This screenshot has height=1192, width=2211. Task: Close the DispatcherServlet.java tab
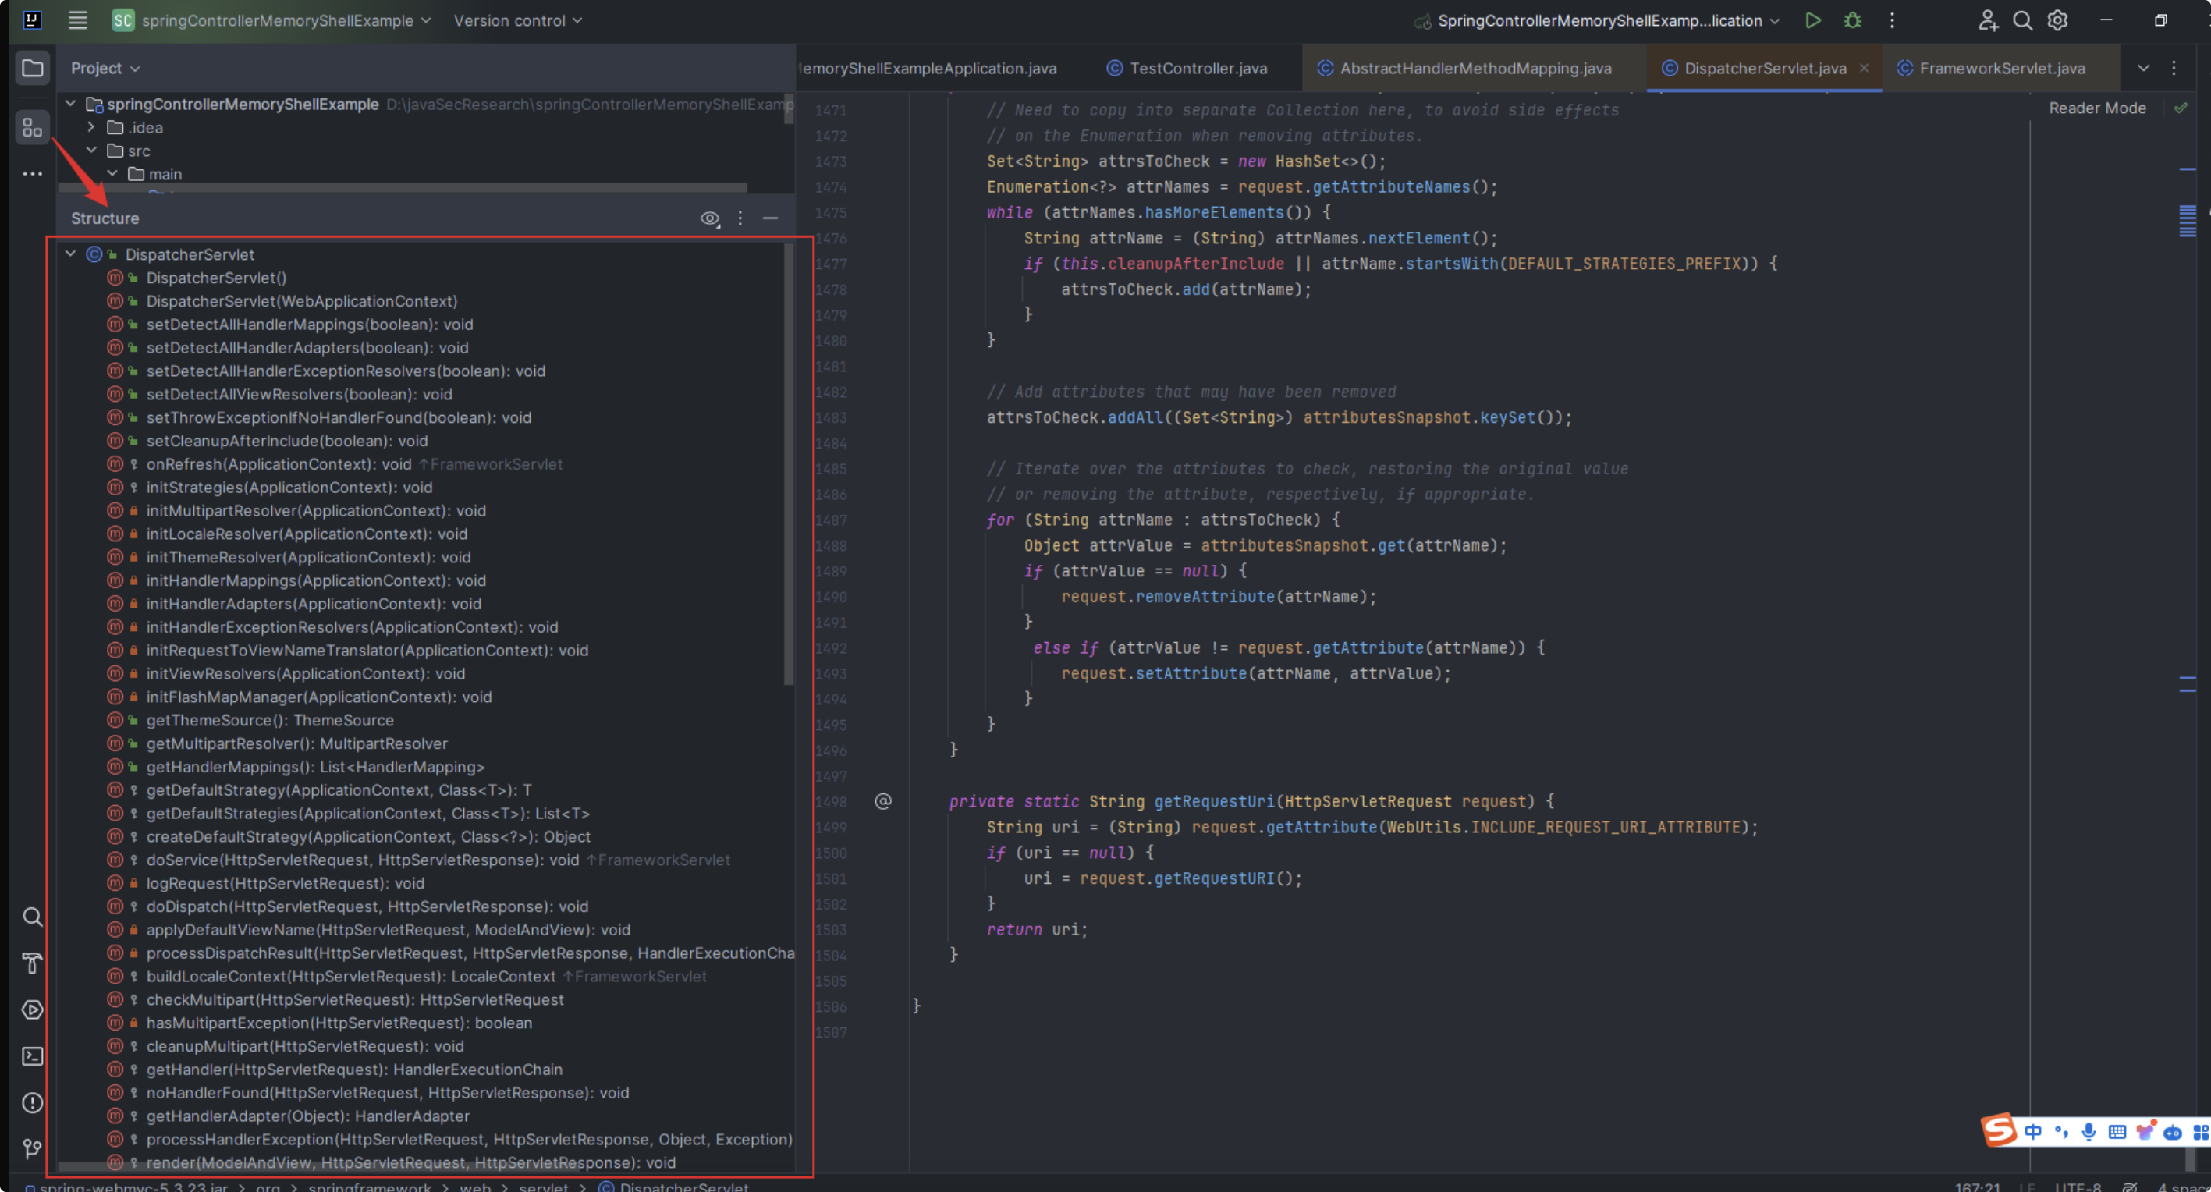click(x=1865, y=68)
